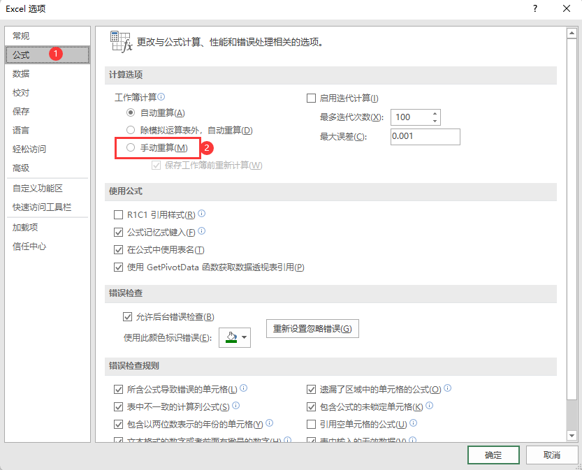Click the help question mark in title bar
Image resolution: width=582 pixels, height=470 pixels.
(534, 9)
